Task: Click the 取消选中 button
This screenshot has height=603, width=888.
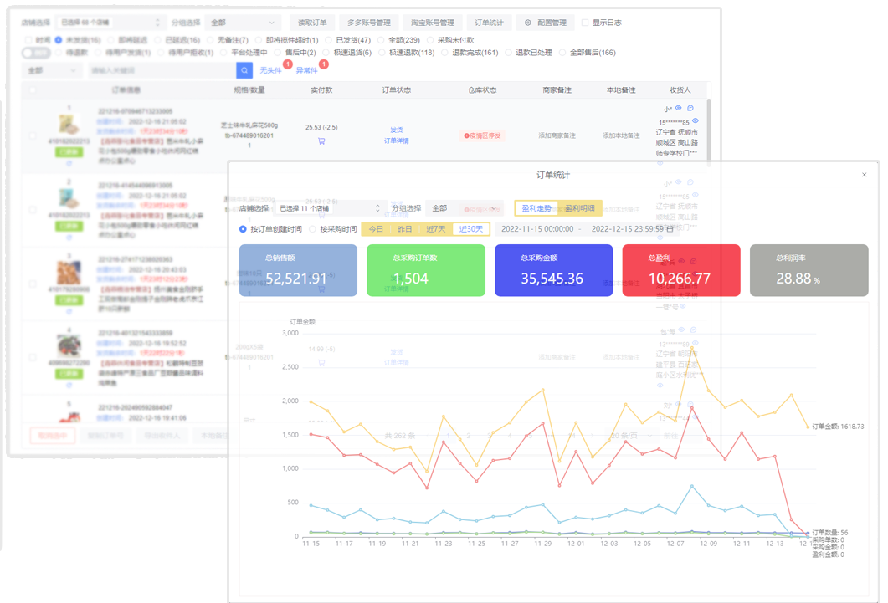Action: (53, 436)
